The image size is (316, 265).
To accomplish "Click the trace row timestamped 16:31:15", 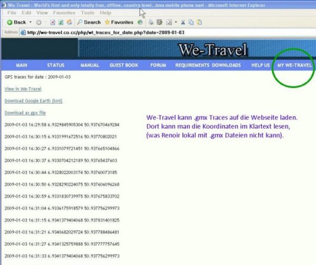I will [62, 220].
